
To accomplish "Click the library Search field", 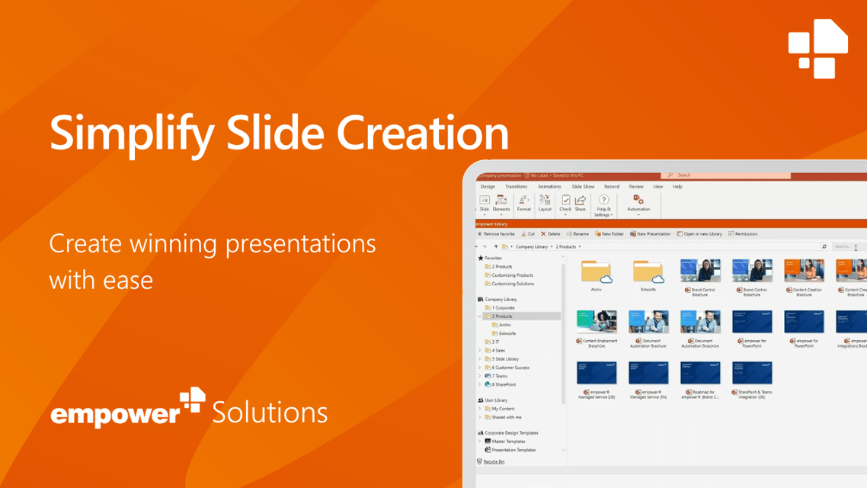I will (x=848, y=247).
